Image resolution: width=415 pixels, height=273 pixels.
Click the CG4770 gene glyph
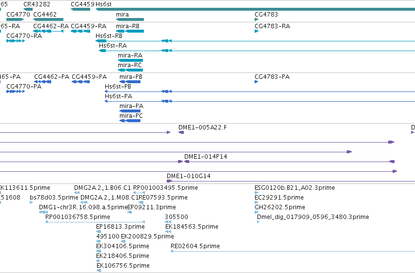15,19
